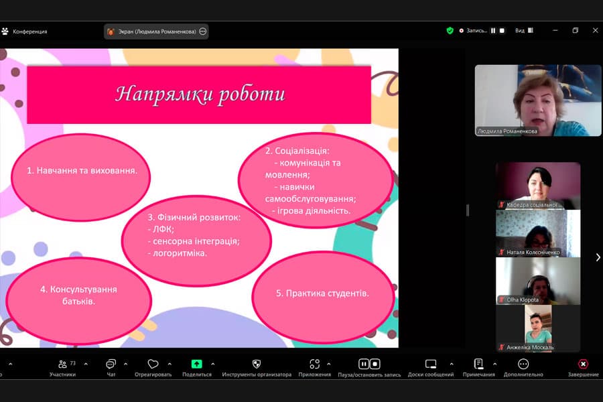603x402 pixels.
Task: Expand the Participants options arrow
Action: coord(86,364)
